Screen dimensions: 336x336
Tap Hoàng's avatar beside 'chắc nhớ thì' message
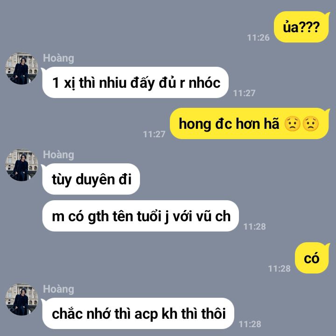coord(21,299)
